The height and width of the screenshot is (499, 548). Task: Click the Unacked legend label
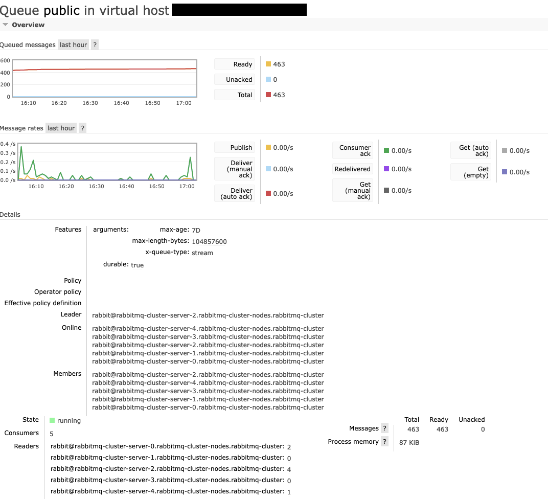click(235, 80)
